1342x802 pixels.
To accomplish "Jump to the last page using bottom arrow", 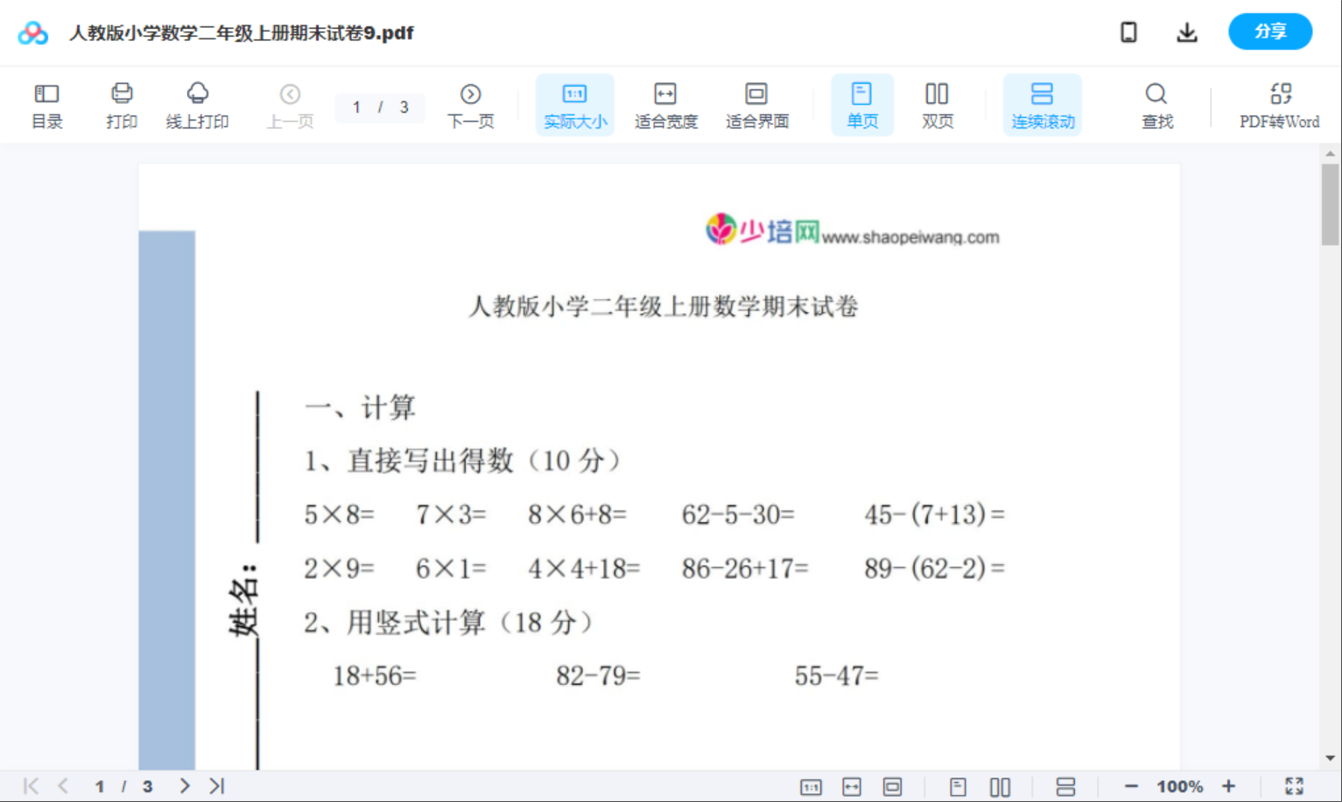I will tap(216, 785).
